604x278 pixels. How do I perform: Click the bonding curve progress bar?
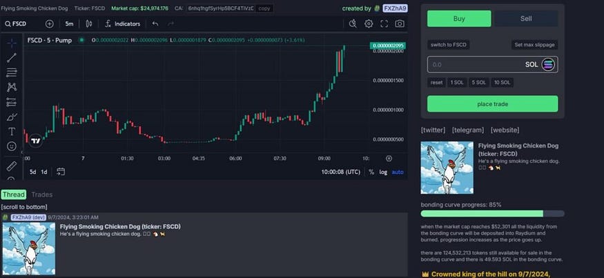492,213
